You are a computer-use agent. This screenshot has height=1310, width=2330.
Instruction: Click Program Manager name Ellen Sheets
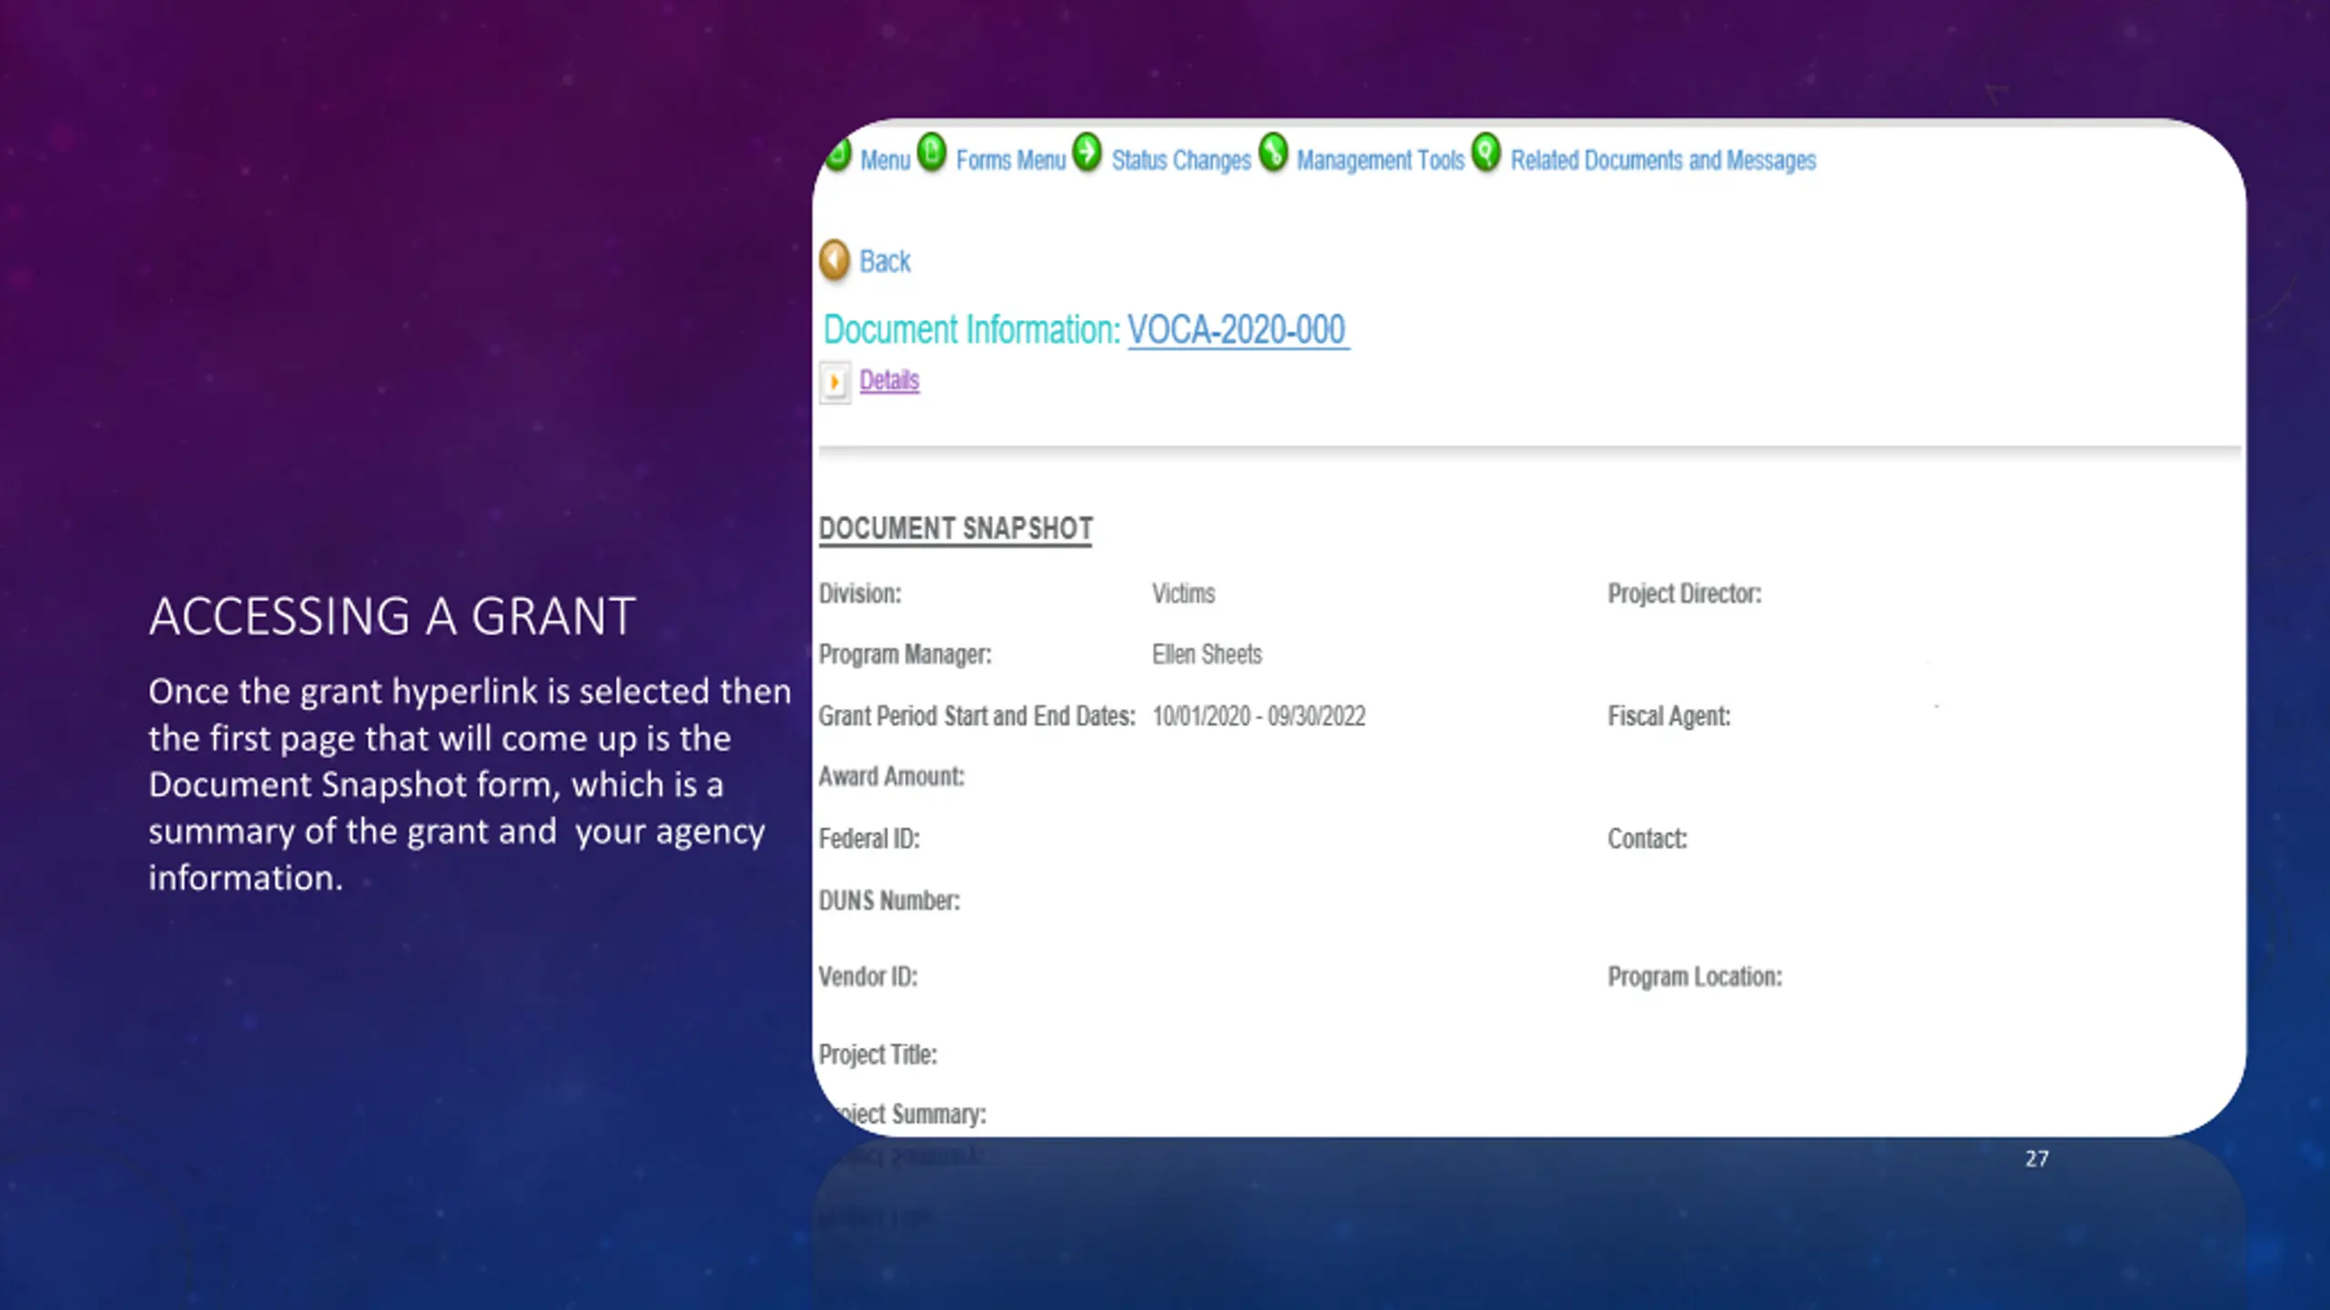[x=1207, y=654]
